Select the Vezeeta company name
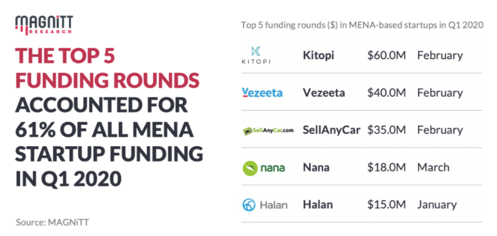Screen dimensions: 497x236 324,93
